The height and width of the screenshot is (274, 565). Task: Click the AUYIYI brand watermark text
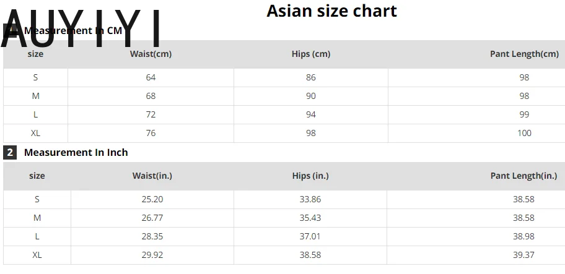coord(81,28)
